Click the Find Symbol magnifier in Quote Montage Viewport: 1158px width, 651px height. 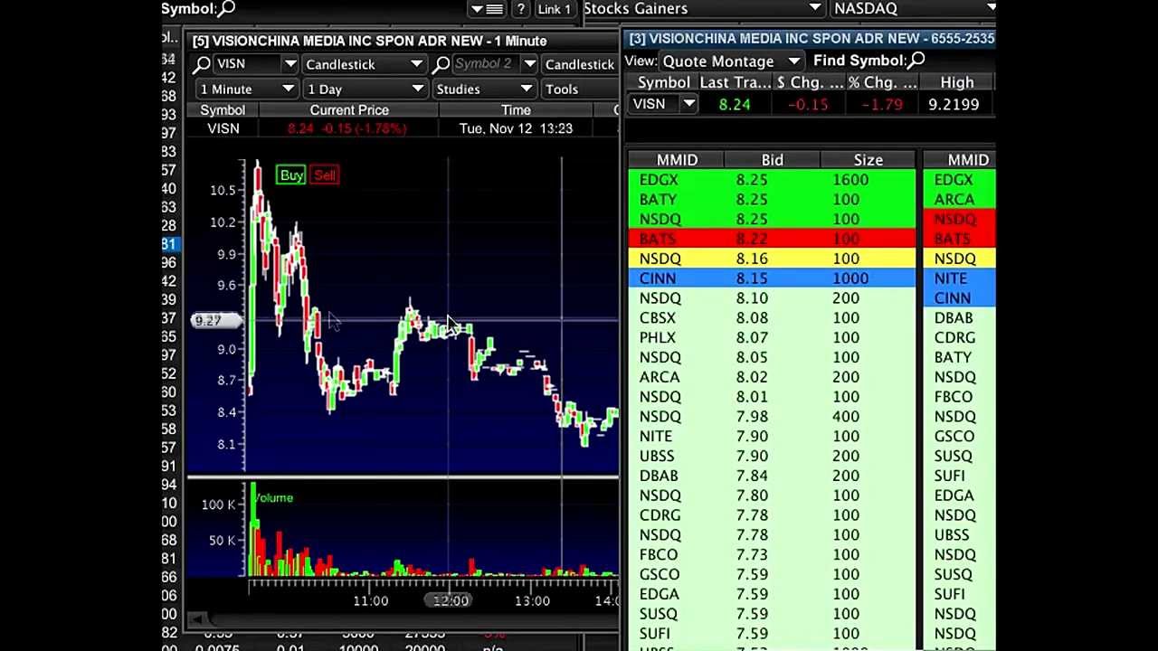916,61
